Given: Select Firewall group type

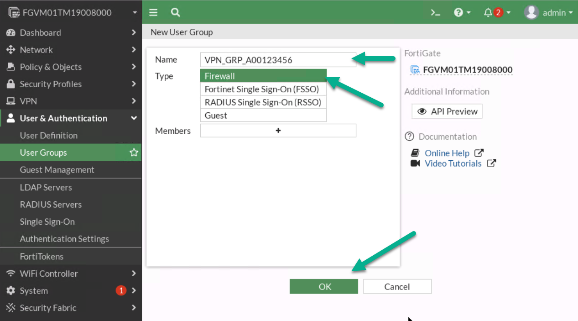Looking at the screenshot, I should (x=263, y=76).
